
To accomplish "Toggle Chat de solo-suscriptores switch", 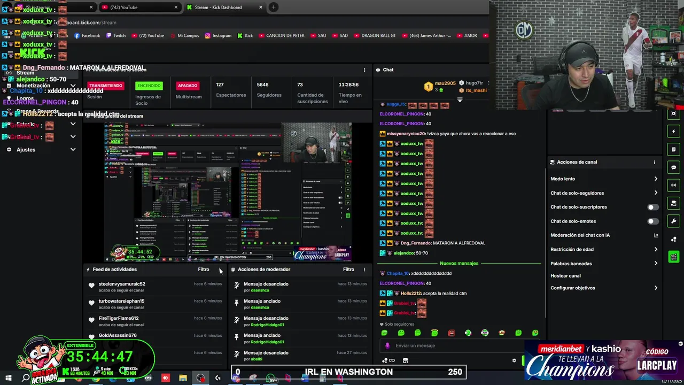I will (653, 207).
